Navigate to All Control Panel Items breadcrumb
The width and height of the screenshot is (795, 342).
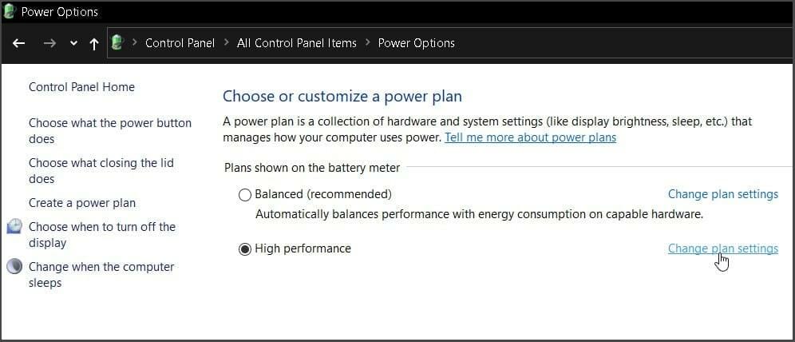click(x=297, y=43)
